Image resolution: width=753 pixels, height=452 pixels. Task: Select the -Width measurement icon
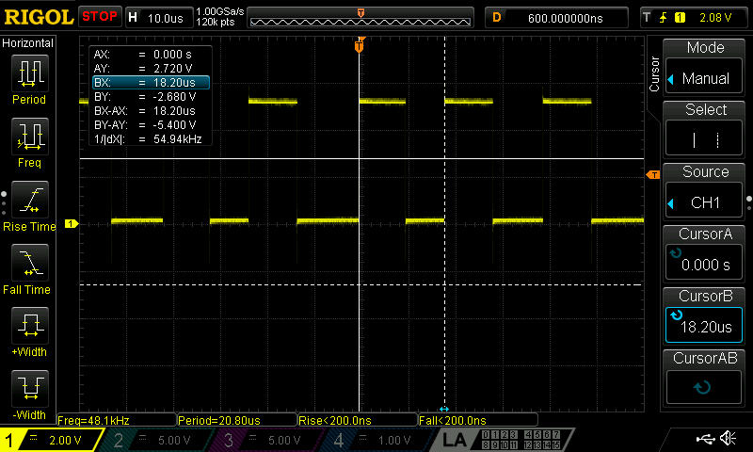[29, 389]
